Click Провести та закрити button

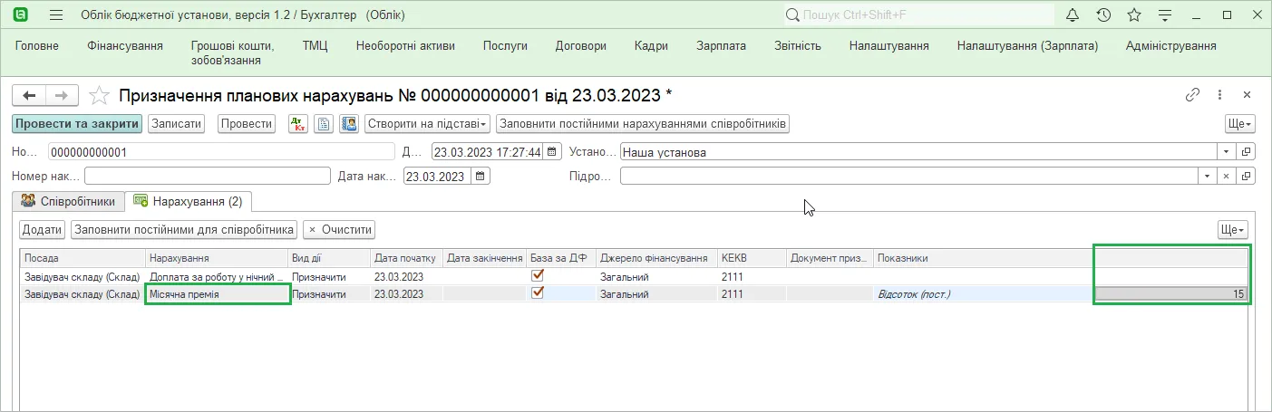77,124
